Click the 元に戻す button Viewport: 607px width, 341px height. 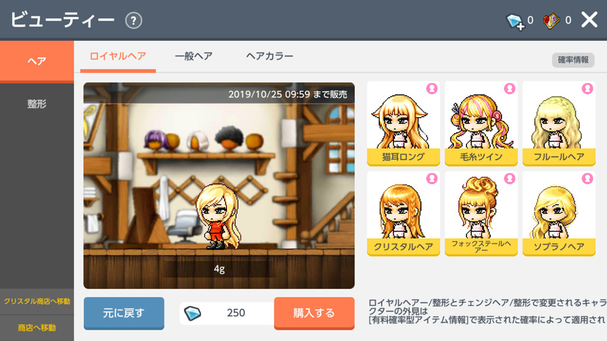pos(124,313)
